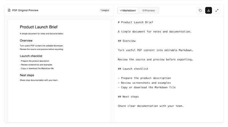
Task: Copy the Markdown output to clipboard
Action: coord(200,10)
